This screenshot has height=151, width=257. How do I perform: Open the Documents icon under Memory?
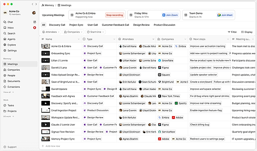point(5,81)
